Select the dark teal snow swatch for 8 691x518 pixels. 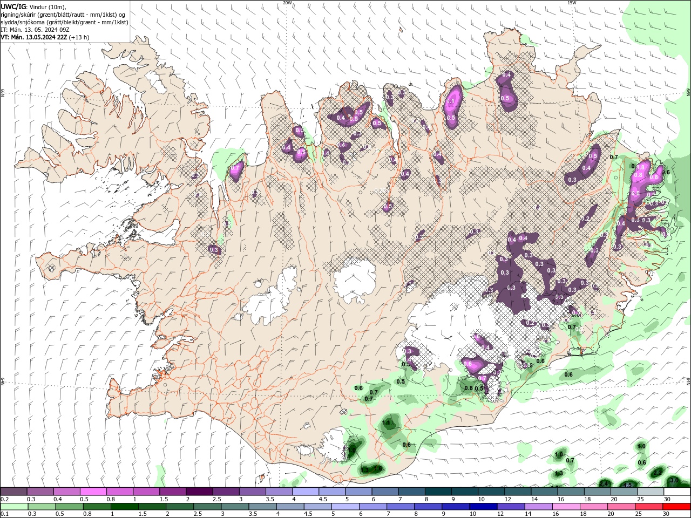point(438,491)
